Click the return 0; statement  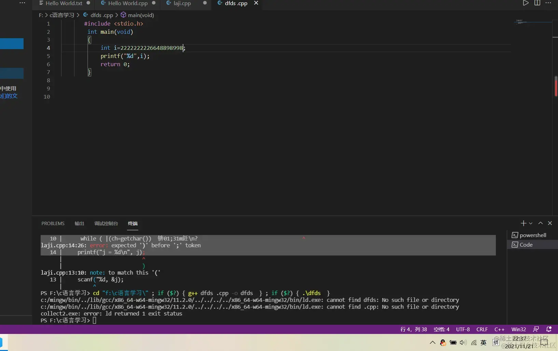[x=115, y=64]
